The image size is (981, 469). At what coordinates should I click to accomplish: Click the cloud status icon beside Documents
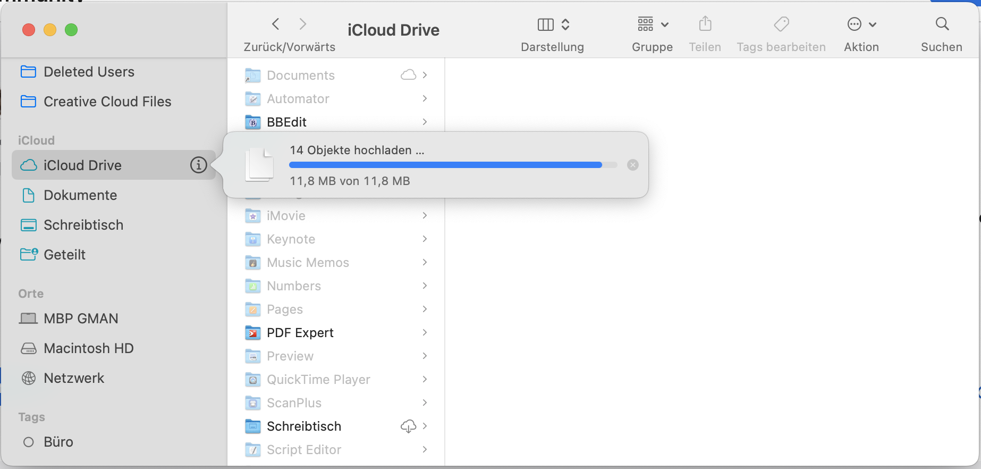click(408, 75)
